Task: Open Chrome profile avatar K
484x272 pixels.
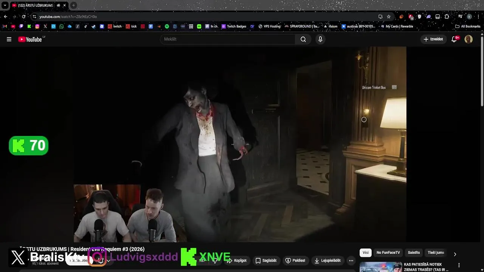Action: coord(469,17)
